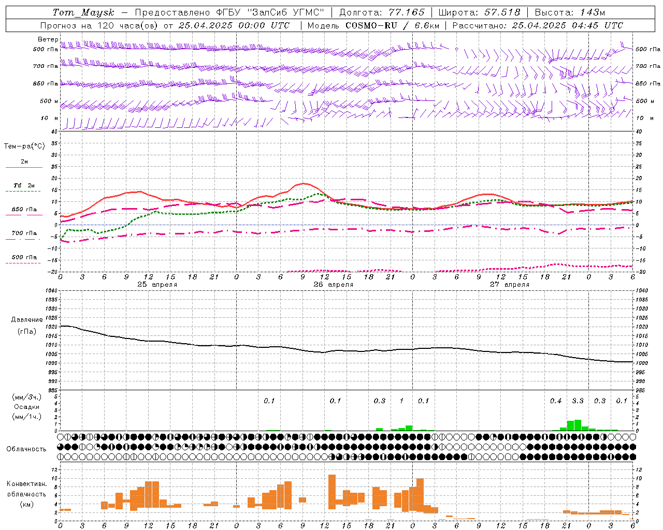Select the Высота: 143м header field

[570, 12]
